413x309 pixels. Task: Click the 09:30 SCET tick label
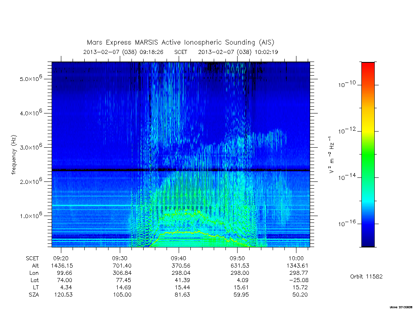[x=120, y=258]
